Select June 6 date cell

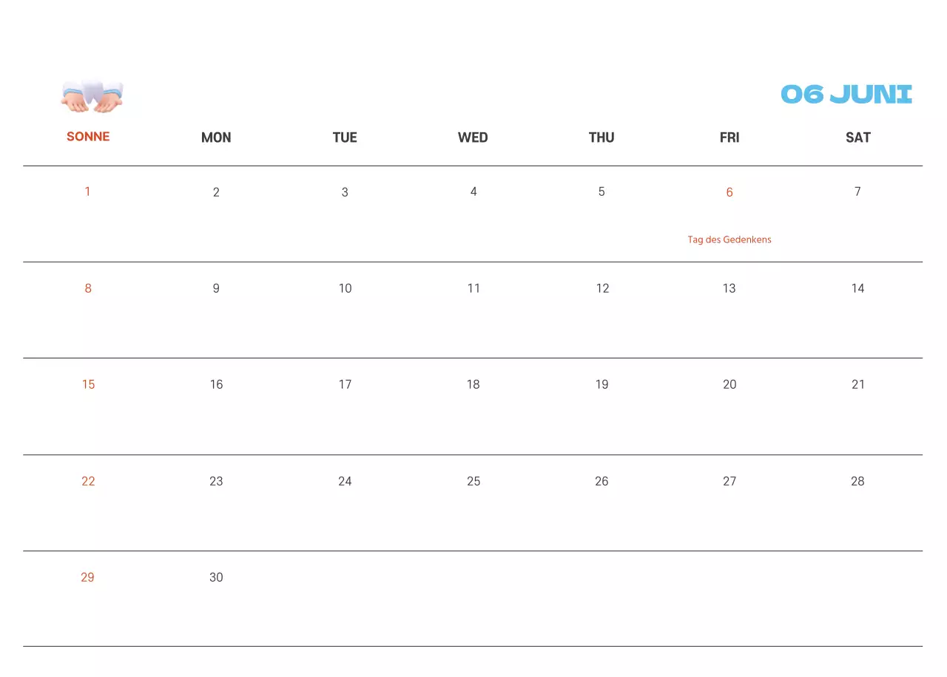pyautogui.click(x=729, y=192)
